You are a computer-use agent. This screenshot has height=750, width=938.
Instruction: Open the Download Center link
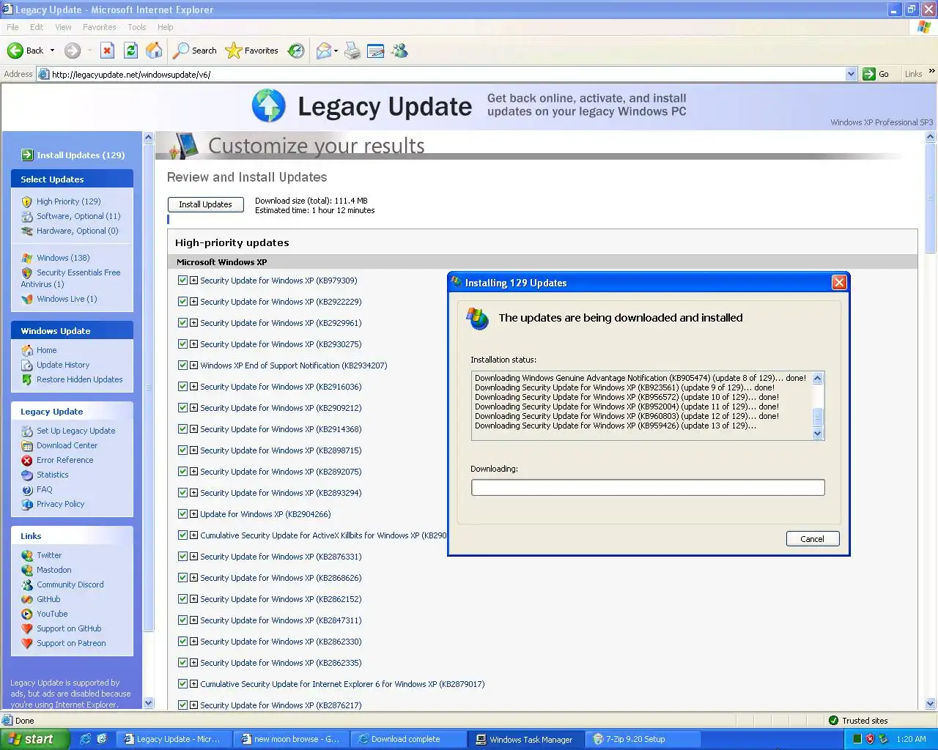coord(67,445)
